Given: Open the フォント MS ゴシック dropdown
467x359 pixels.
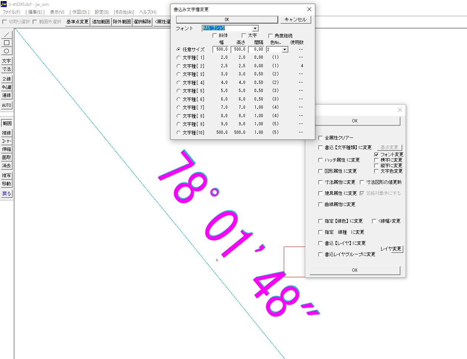Looking at the screenshot, I should pyautogui.click(x=255, y=28).
